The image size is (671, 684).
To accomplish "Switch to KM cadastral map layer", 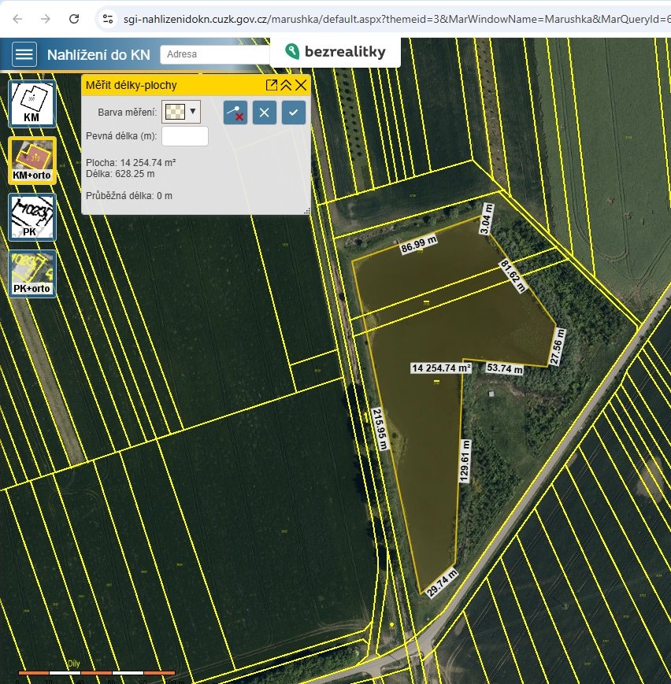I will (x=32, y=104).
